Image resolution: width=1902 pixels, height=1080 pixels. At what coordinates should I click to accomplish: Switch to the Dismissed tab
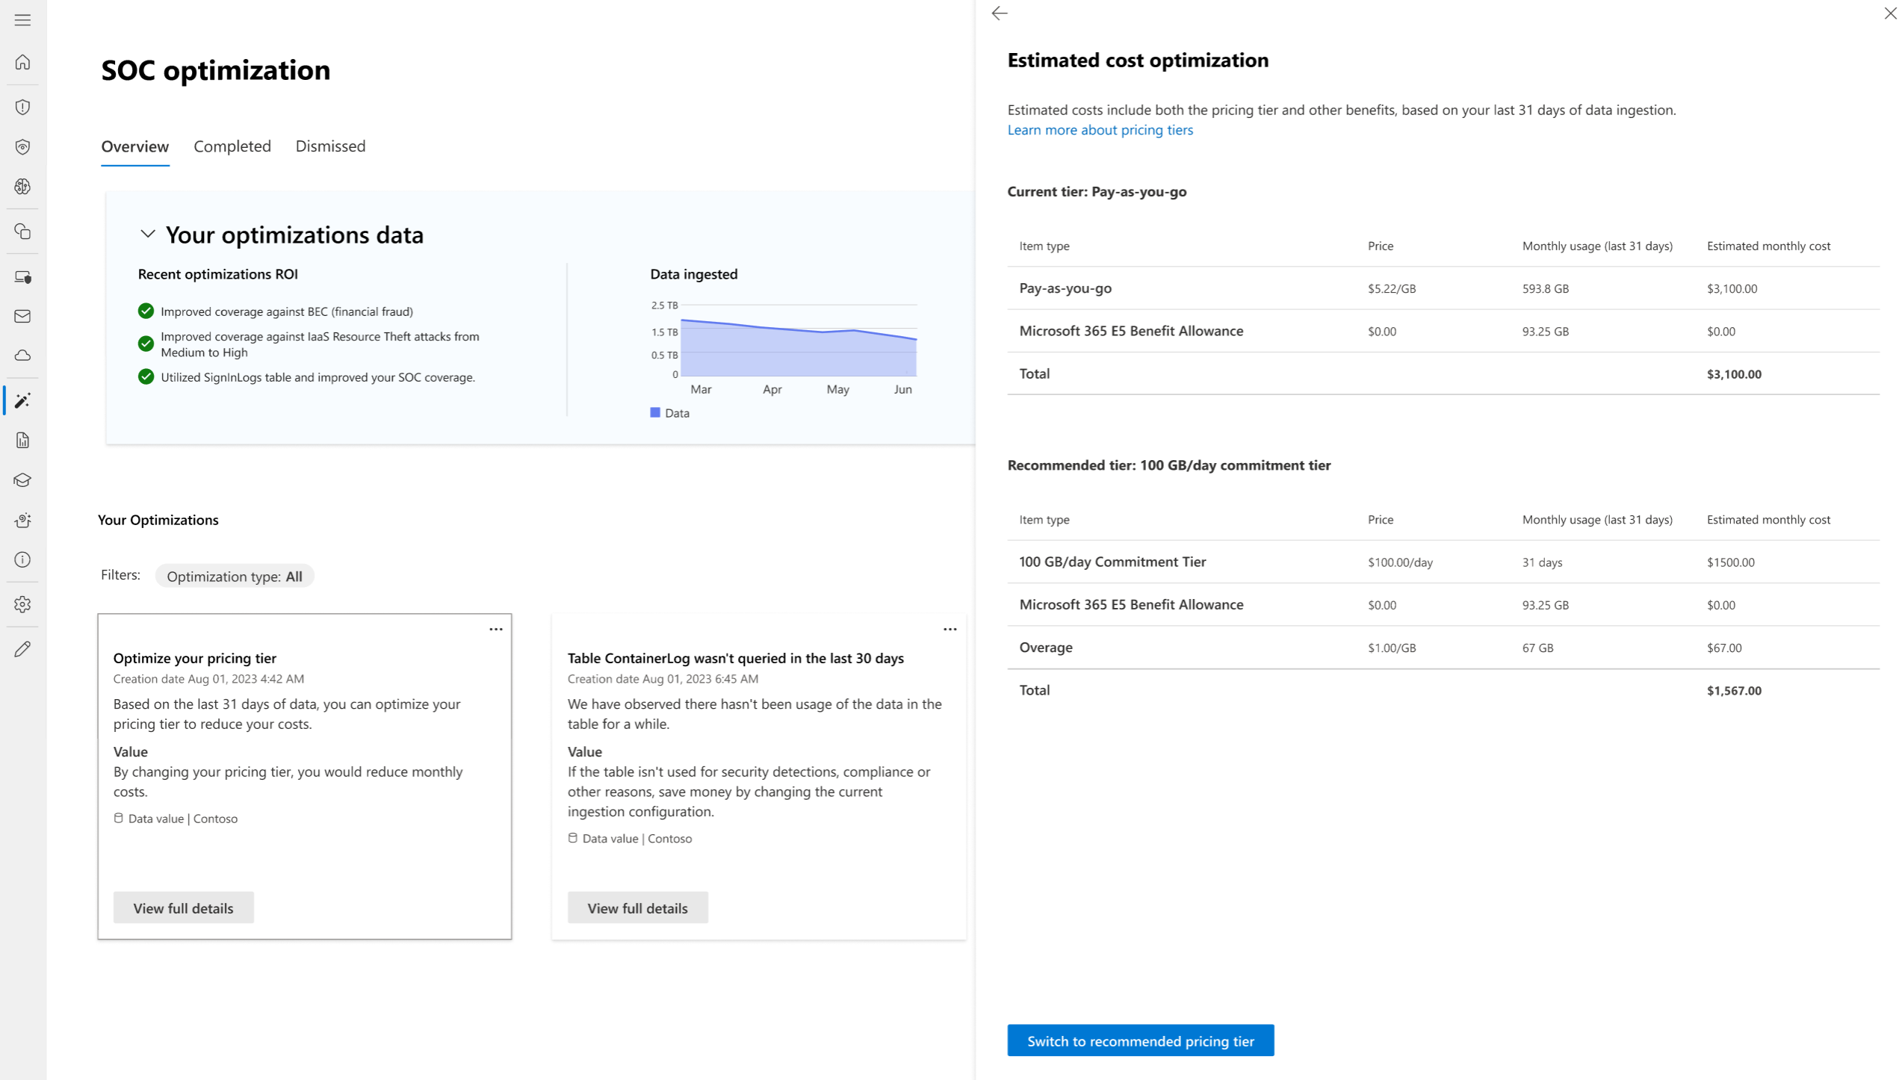pos(330,146)
